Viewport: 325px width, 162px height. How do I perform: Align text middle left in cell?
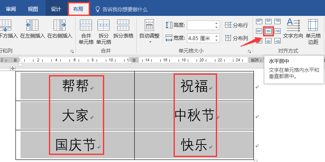[x=259, y=31]
